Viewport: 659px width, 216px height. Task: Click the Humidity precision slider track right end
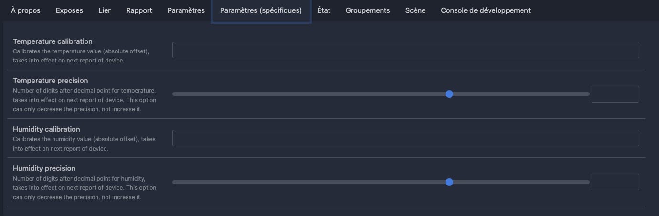pos(587,182)
